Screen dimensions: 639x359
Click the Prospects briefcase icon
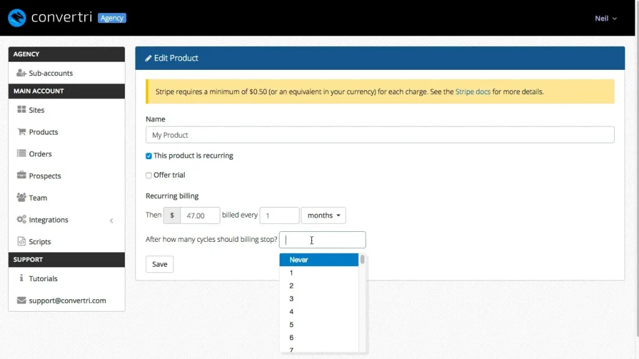click(x=21, y=176)
